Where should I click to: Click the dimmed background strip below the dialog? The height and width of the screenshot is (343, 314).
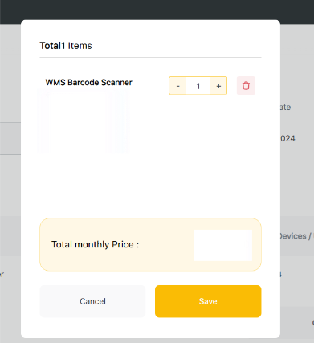pyautogui.click(x=157, y=341)
